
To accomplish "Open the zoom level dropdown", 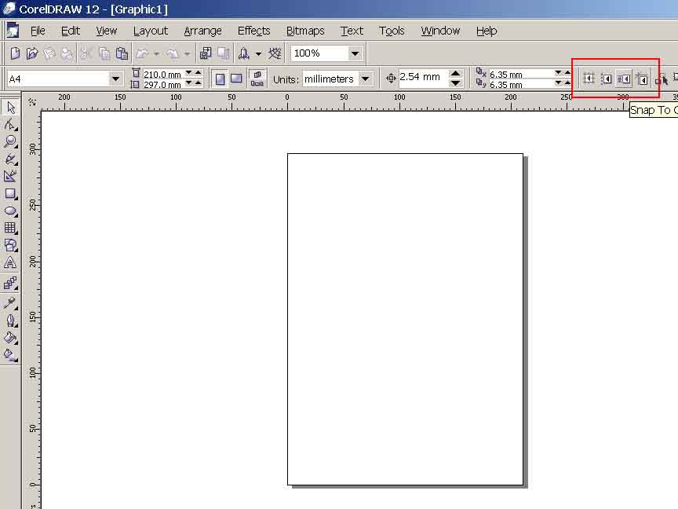I will tap(355, 53).
